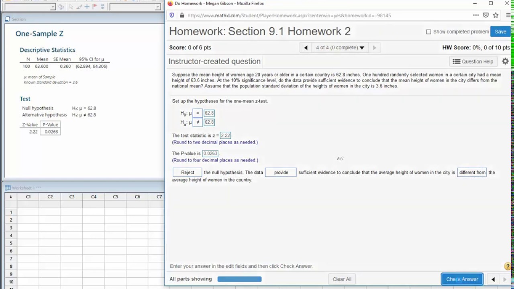The width and height of the screenshot is (514, 289).
Task: Click the P-value answer field showing 0.0263
Action: click(x=210, y=153)
